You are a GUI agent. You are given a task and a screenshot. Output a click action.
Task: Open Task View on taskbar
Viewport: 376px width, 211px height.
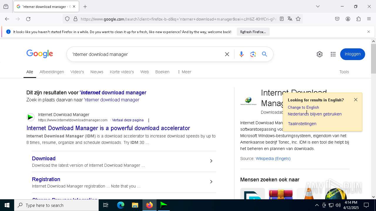(106, 205)
